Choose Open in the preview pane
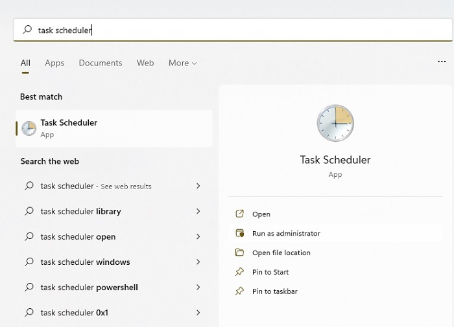Image resolution: width=454 pixels, height=327 pixels. [x=335, y=214]
